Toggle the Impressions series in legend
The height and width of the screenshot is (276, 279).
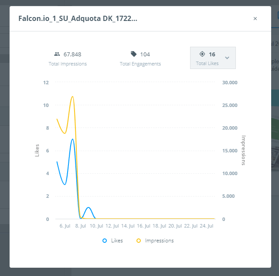(x=155, y=241)
